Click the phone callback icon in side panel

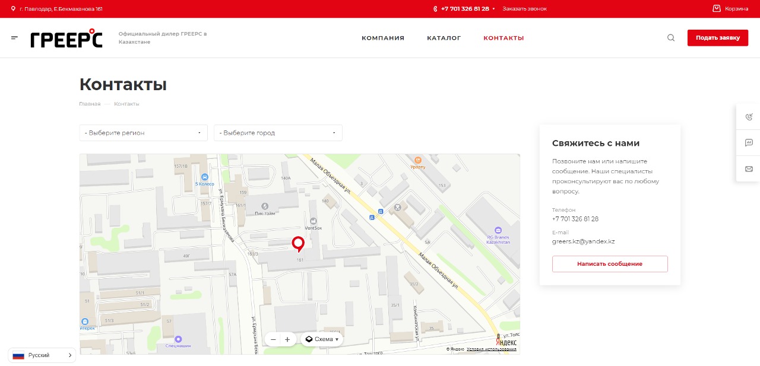749,117
